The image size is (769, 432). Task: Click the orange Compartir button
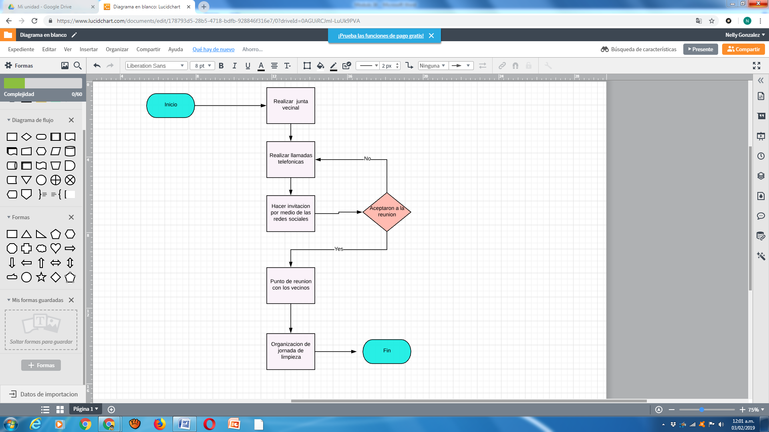[x=743, y=49]
